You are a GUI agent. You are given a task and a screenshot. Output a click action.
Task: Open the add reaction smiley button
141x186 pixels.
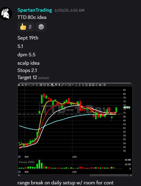coord(41,27)
